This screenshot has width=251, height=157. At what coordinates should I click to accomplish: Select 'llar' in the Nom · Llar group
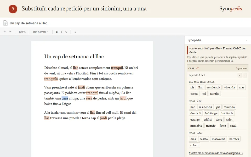192,107
